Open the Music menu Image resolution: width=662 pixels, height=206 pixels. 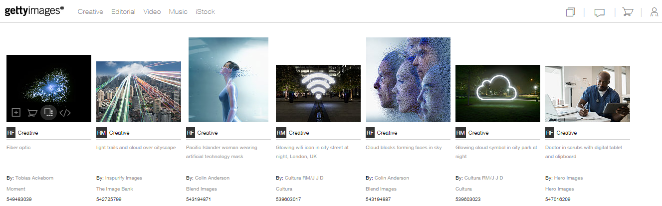(178, 11)
